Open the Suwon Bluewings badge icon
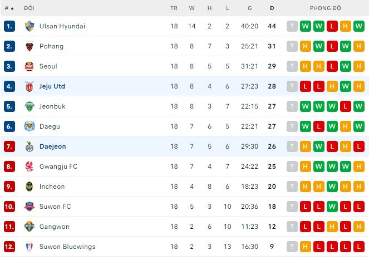This screenshot has height=260, width=369. coord(29,247)
